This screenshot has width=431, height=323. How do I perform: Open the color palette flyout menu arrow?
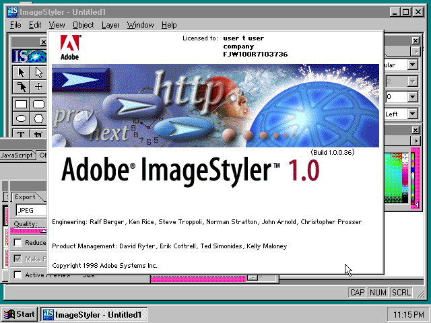click(x=416, y=141)
